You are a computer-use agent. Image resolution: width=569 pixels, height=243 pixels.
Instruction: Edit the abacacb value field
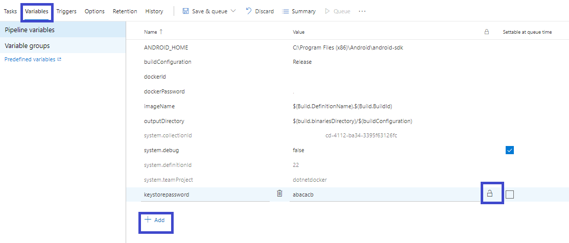click(x=385, y=195)
